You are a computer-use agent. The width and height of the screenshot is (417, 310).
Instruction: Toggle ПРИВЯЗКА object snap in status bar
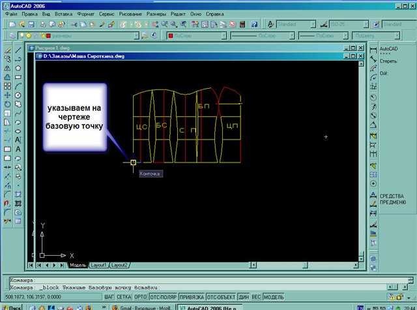pos(192,297)
